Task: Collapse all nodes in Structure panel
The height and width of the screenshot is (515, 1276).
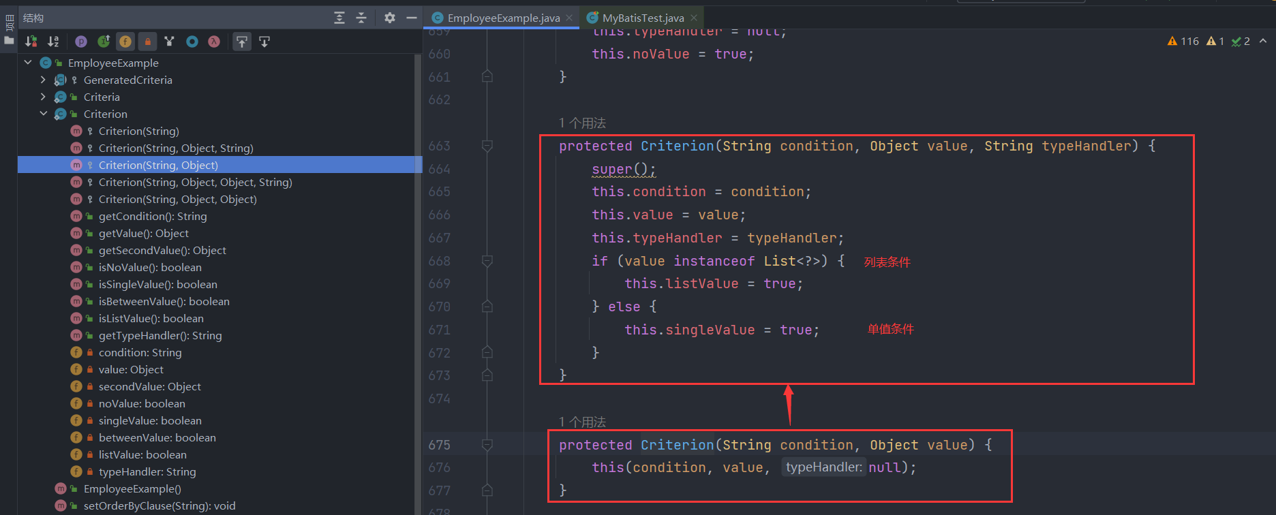Action: pyautogui.click(x=361, y=18)
